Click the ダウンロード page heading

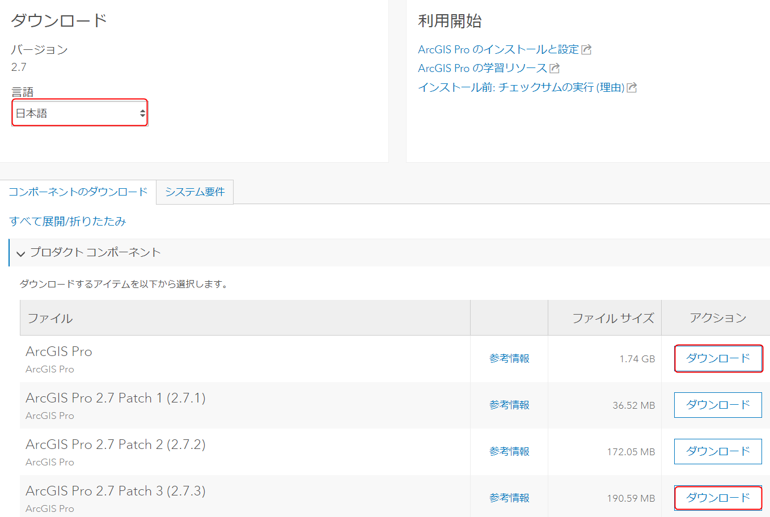tap(59, 20)
